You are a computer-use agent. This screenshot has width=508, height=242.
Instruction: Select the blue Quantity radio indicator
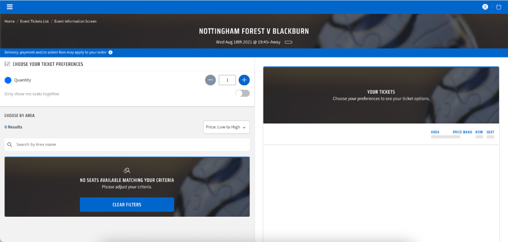(x=8, y=80)
